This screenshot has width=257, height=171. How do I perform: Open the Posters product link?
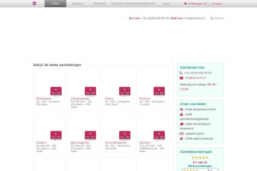coord(145,98)
